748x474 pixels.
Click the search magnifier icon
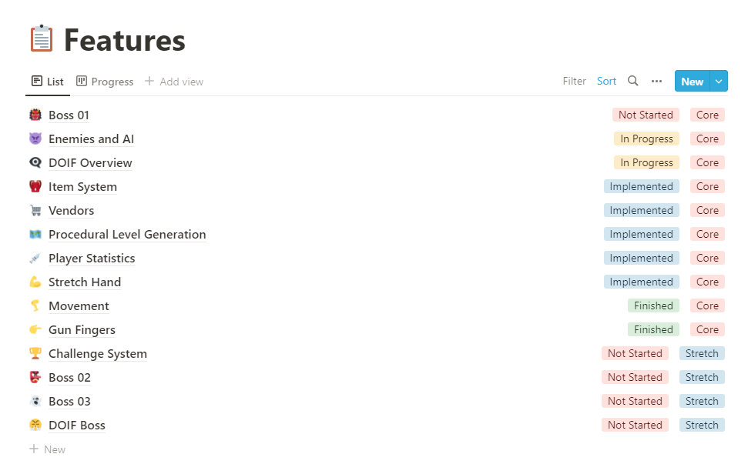(633, 81)
